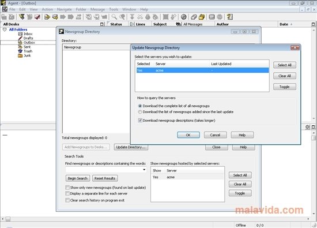This screenshot has height=228, width=317.
Task: Click the stacked list lines toolbar icon
Action: click(x=212, y=17)
